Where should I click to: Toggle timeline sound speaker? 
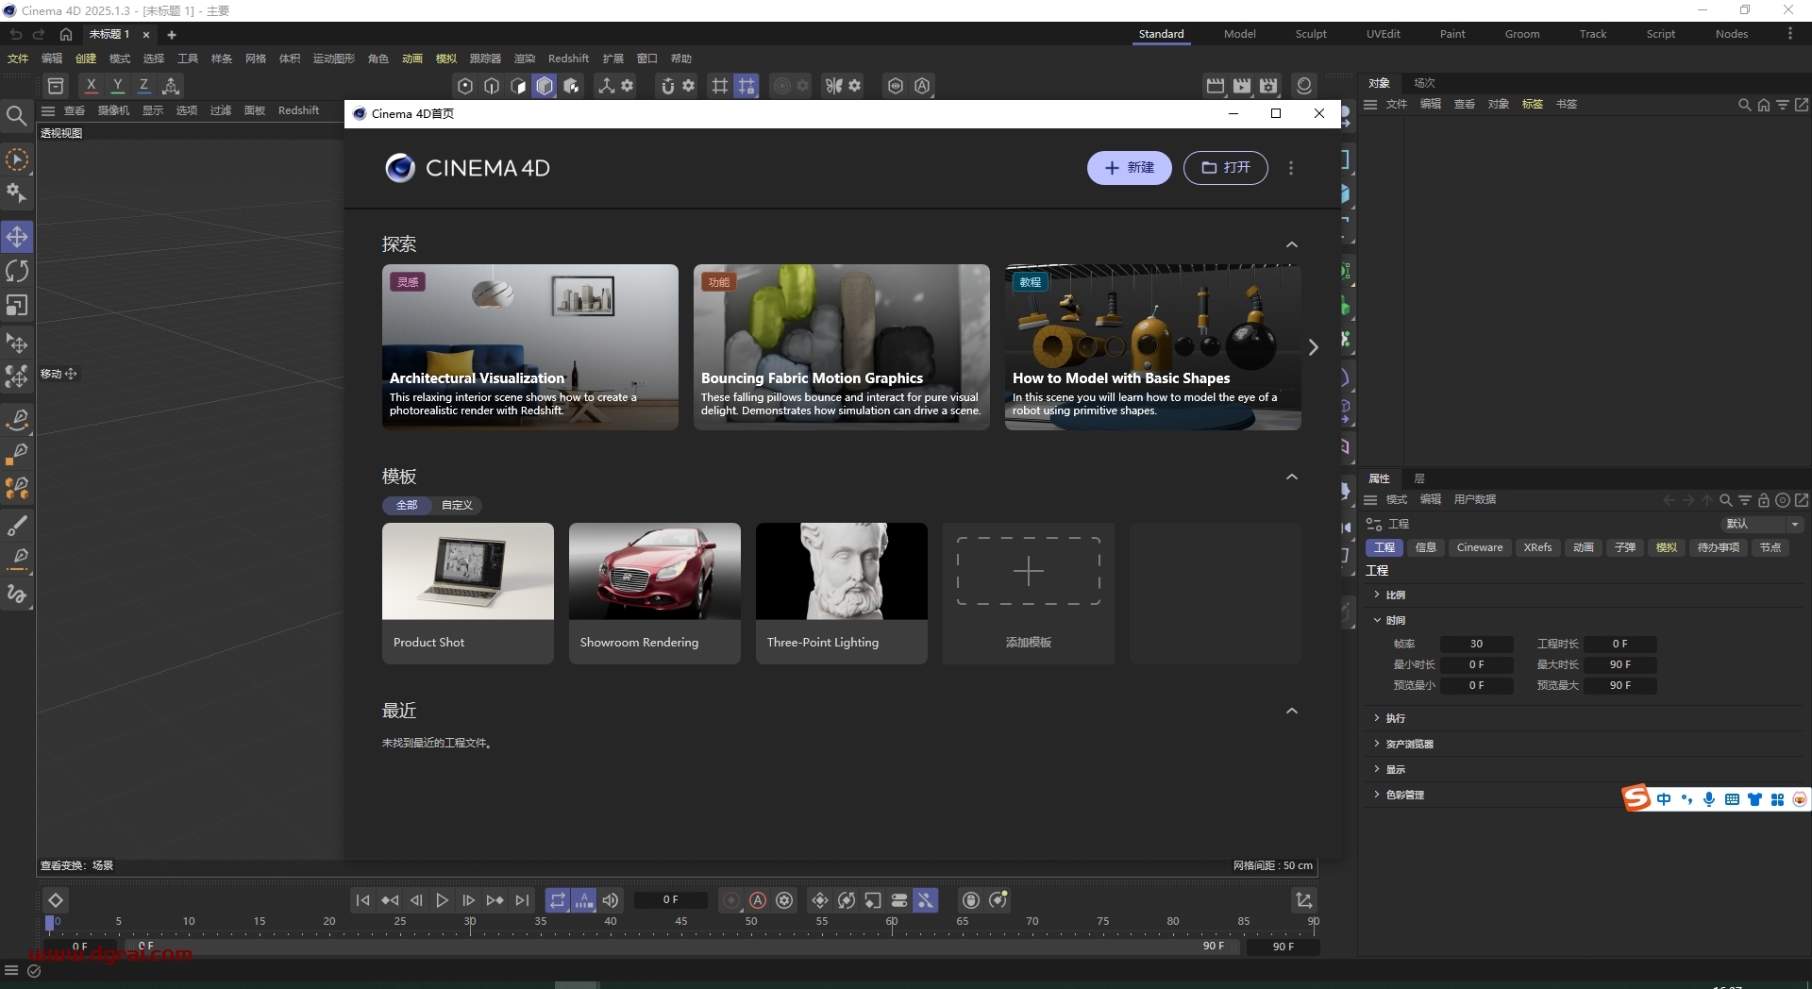click(x=611, y=900)
